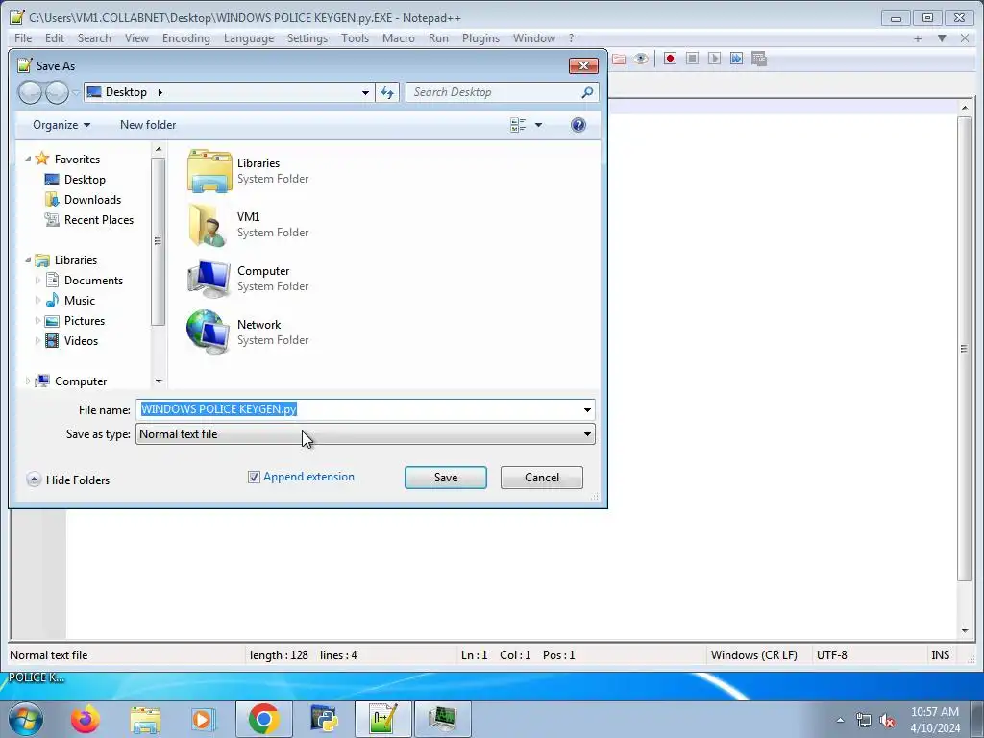
Task: Expand the File name history dropdown
Action: coord(587,409)
